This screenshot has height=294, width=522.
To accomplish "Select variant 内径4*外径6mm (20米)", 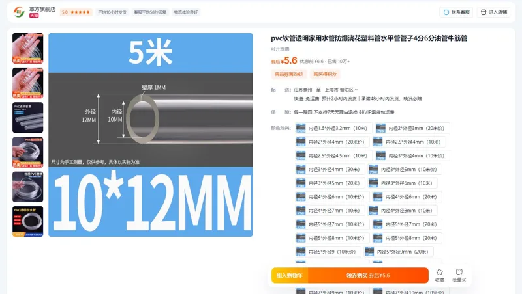I will 407,197.
